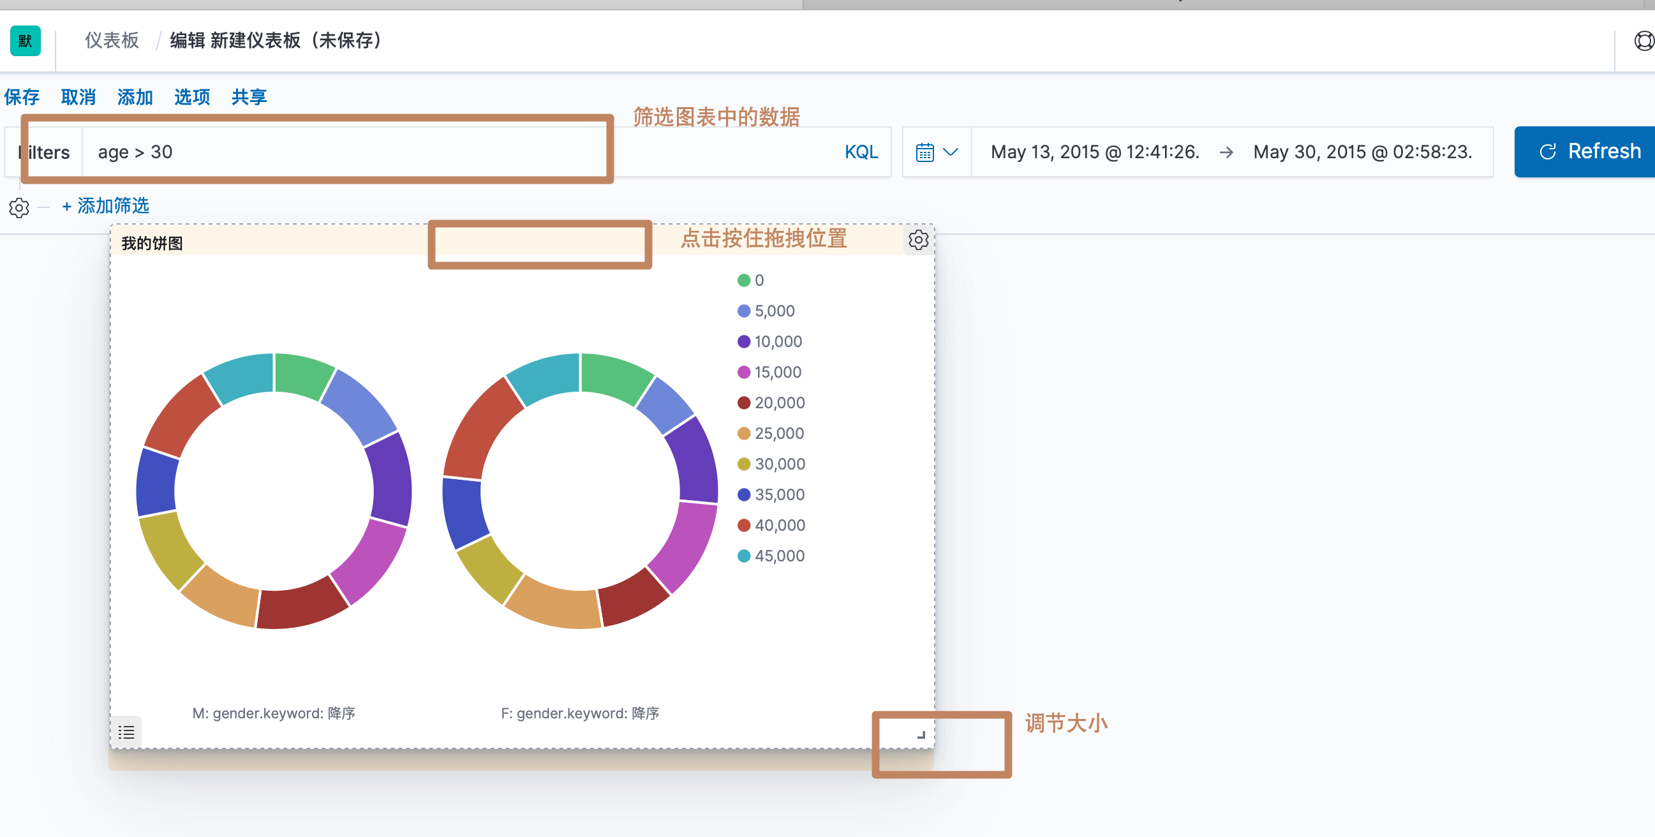
Task: Click 保存 in the top menu
Action: click(x=22, y=97)
